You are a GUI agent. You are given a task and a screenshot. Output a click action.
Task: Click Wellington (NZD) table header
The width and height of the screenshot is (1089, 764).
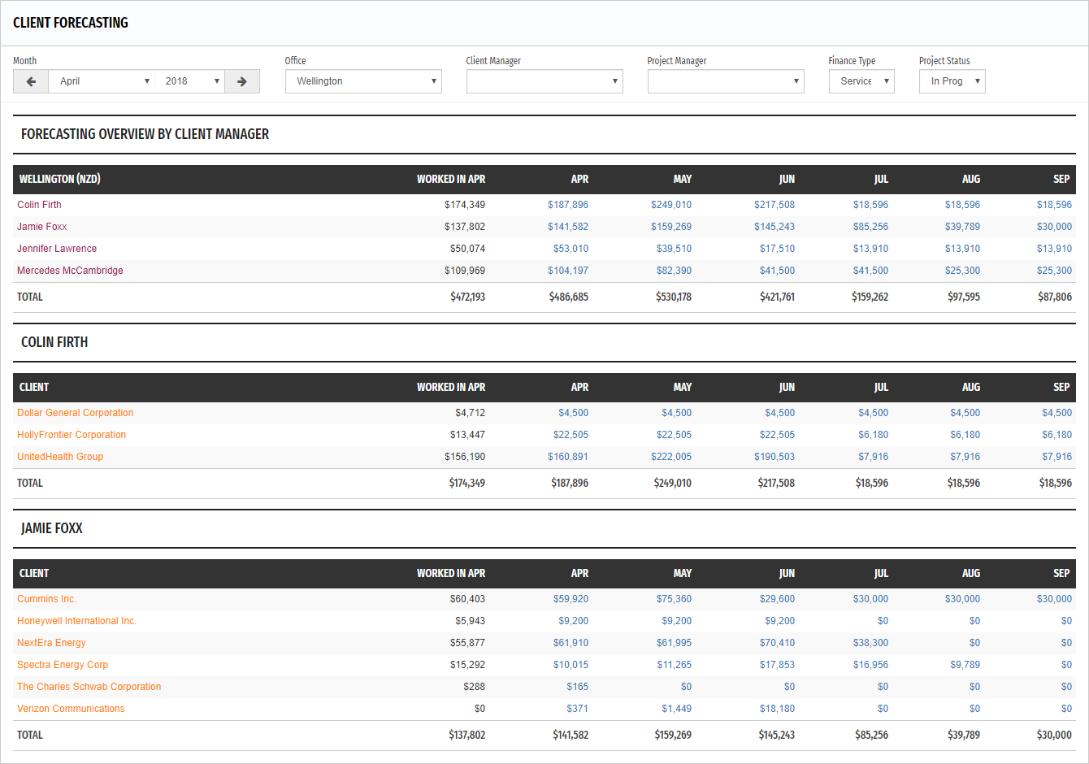pos(59,180)
